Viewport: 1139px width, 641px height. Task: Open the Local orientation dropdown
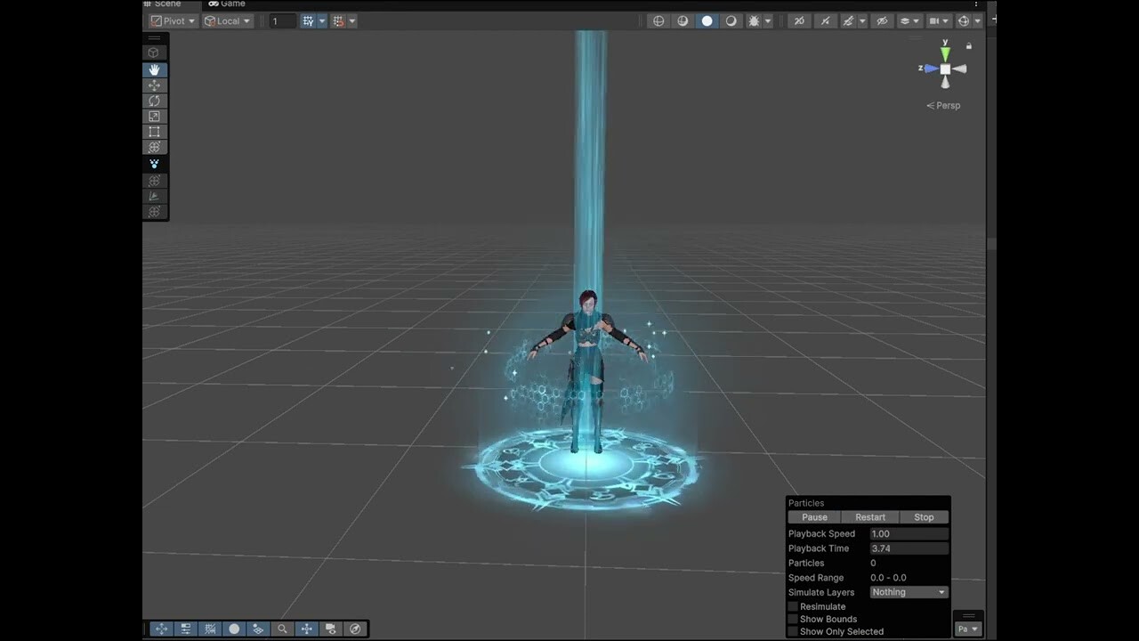227,20
